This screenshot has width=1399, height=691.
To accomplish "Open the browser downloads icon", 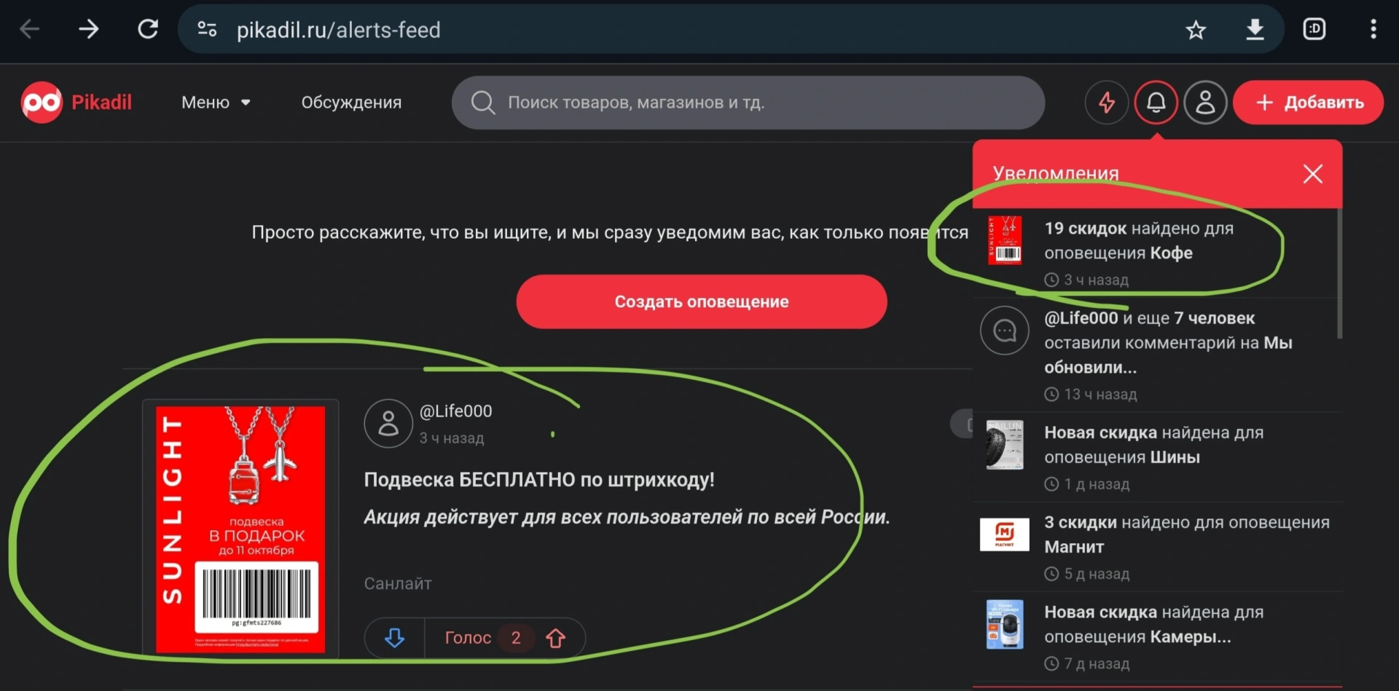I will click(x=1255, y=30).
